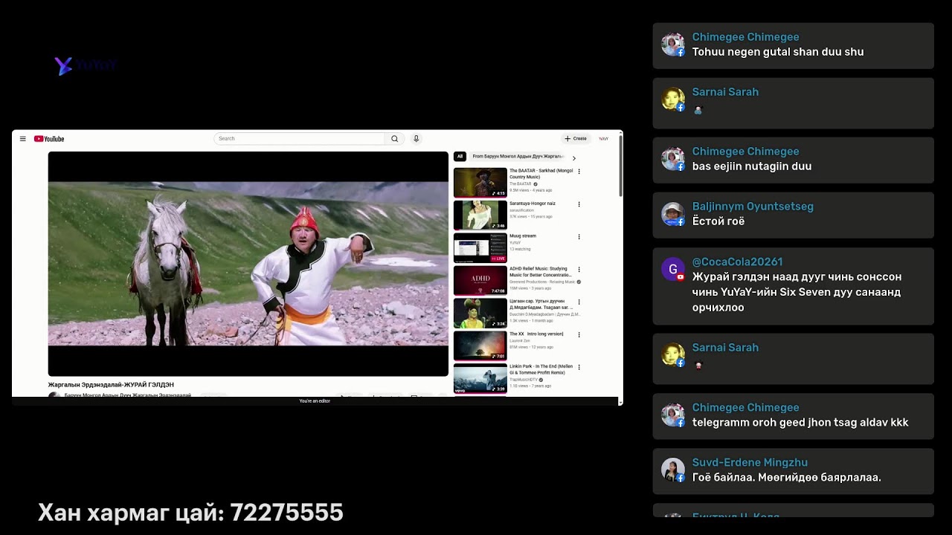The width and height of the screenshot is (952, 535).
Task: Click Chimegee's avatar beside telegramm comment
Action: [x=673, y=415]
